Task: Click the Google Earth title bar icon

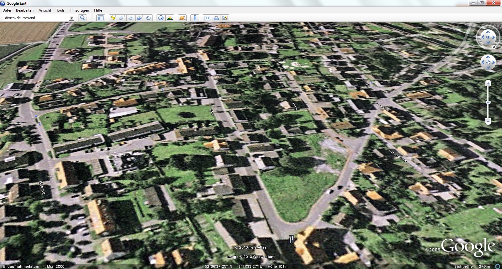Action: pyautogui.click(x=3, y=3)
